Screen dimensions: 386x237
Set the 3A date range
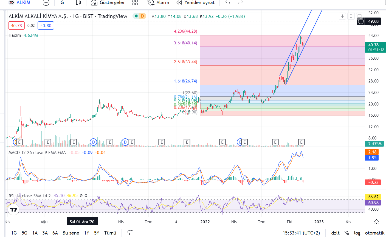tap(45, 233)
